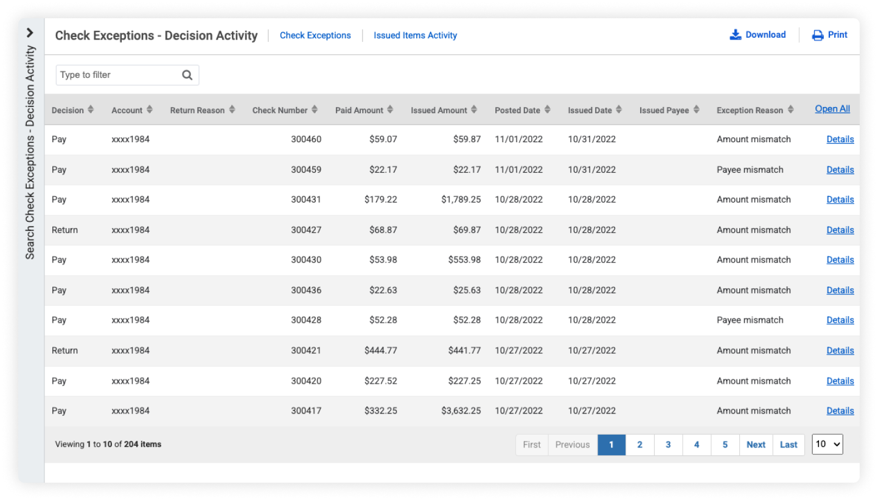
Task: Sort the Paid Amount column
Action: click(390, 110)
